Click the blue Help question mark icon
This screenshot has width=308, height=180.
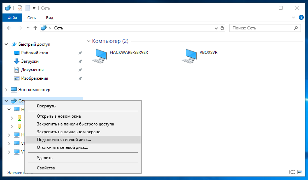pyautogui.click(x=301, y=17)
